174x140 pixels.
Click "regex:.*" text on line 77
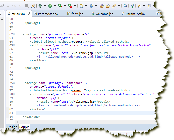coord(79,90)
